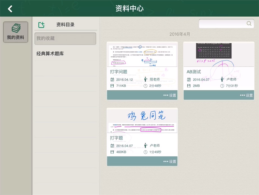Click clock icon beside 1分49秒

click(145, 152)
